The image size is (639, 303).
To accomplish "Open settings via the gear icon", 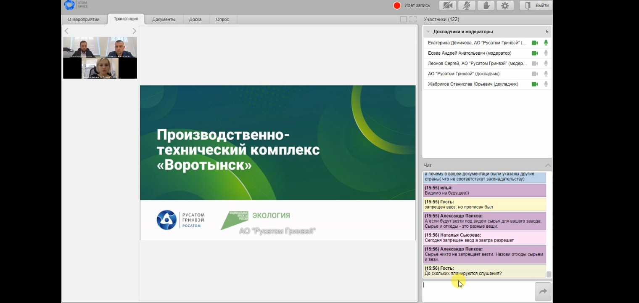I will [505, 5].
